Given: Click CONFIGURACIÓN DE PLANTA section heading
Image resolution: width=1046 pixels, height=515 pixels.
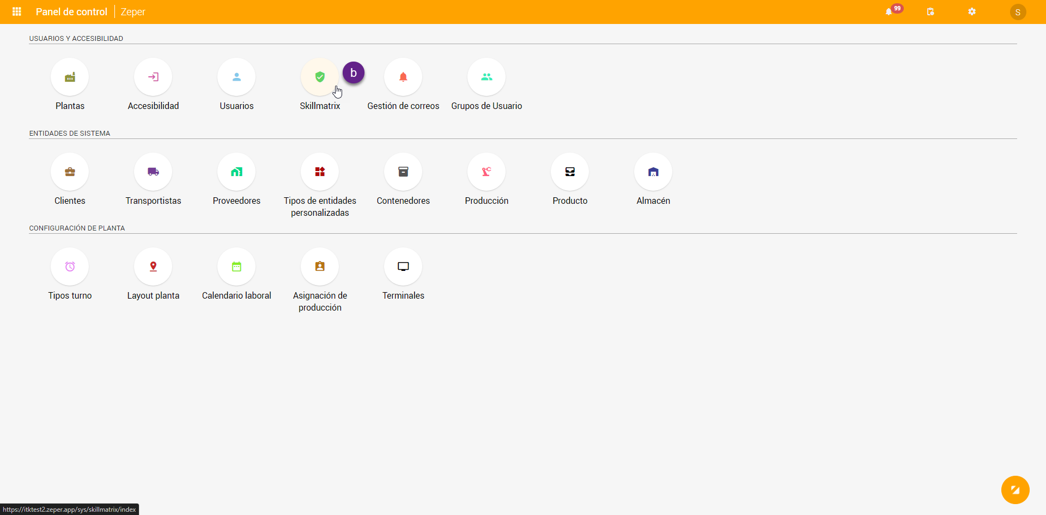Looking at the screenshot, I should [77, 228].
